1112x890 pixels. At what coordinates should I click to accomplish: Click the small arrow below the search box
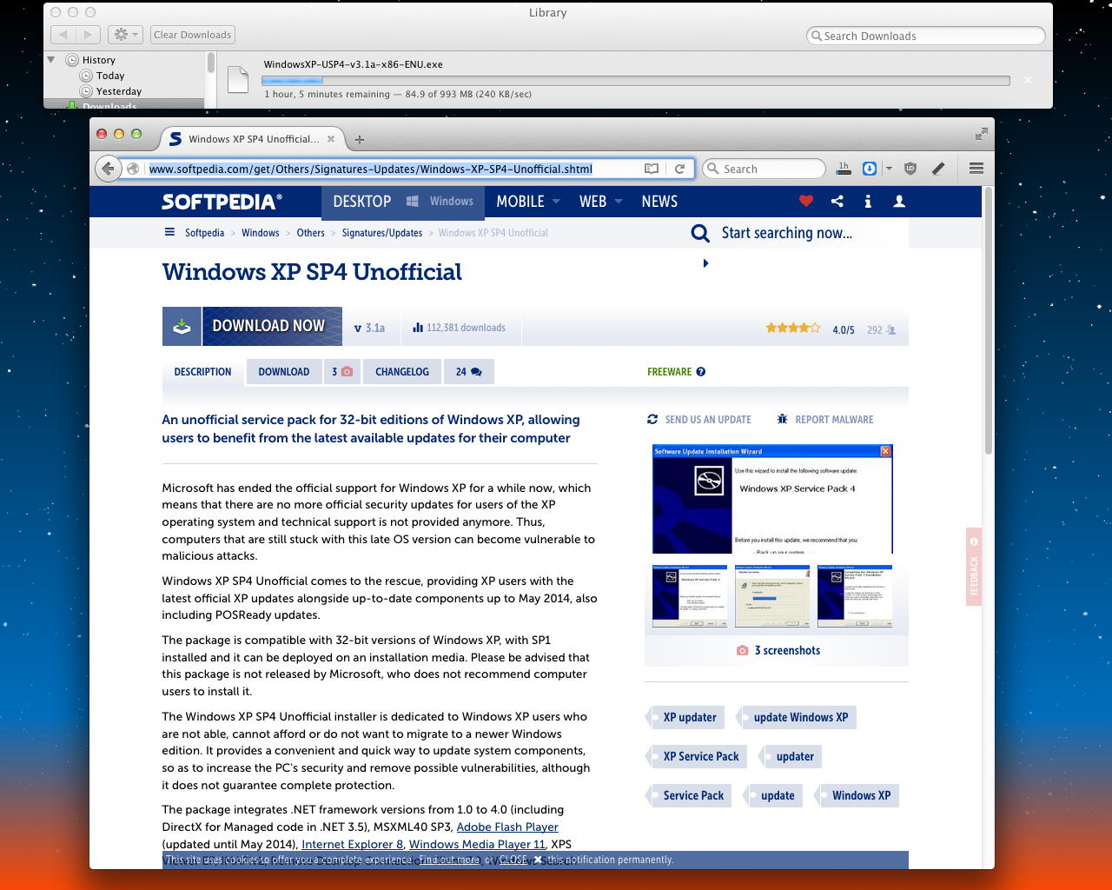(705, 263)
